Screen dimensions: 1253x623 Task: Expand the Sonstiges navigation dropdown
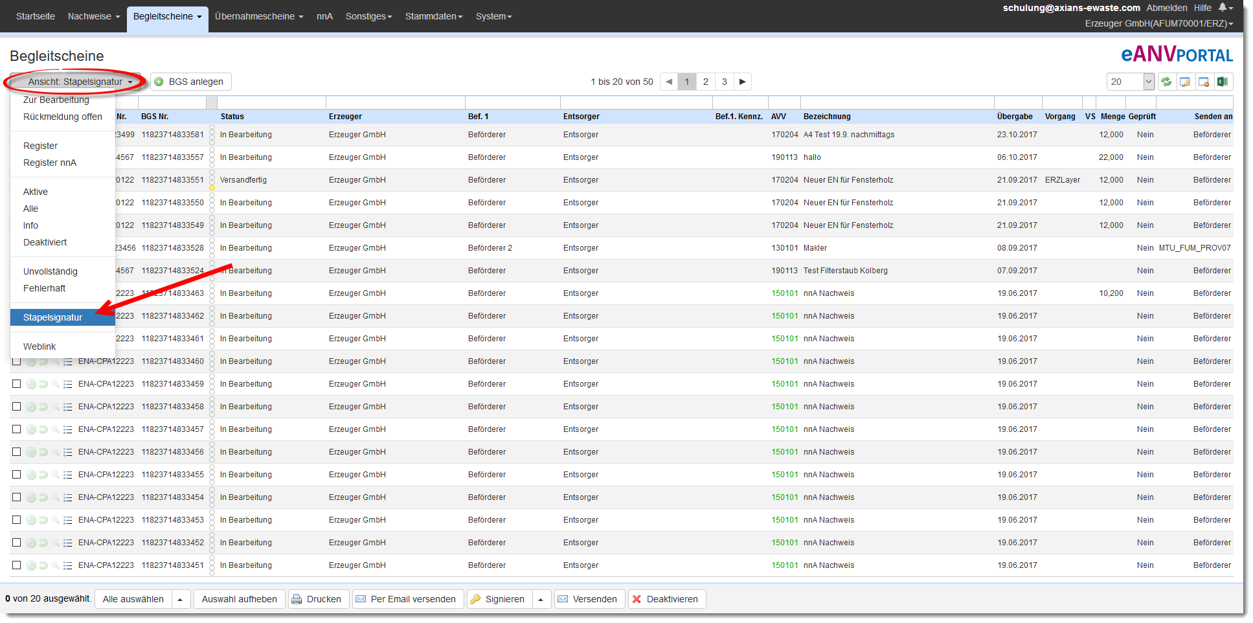point(368,16)
